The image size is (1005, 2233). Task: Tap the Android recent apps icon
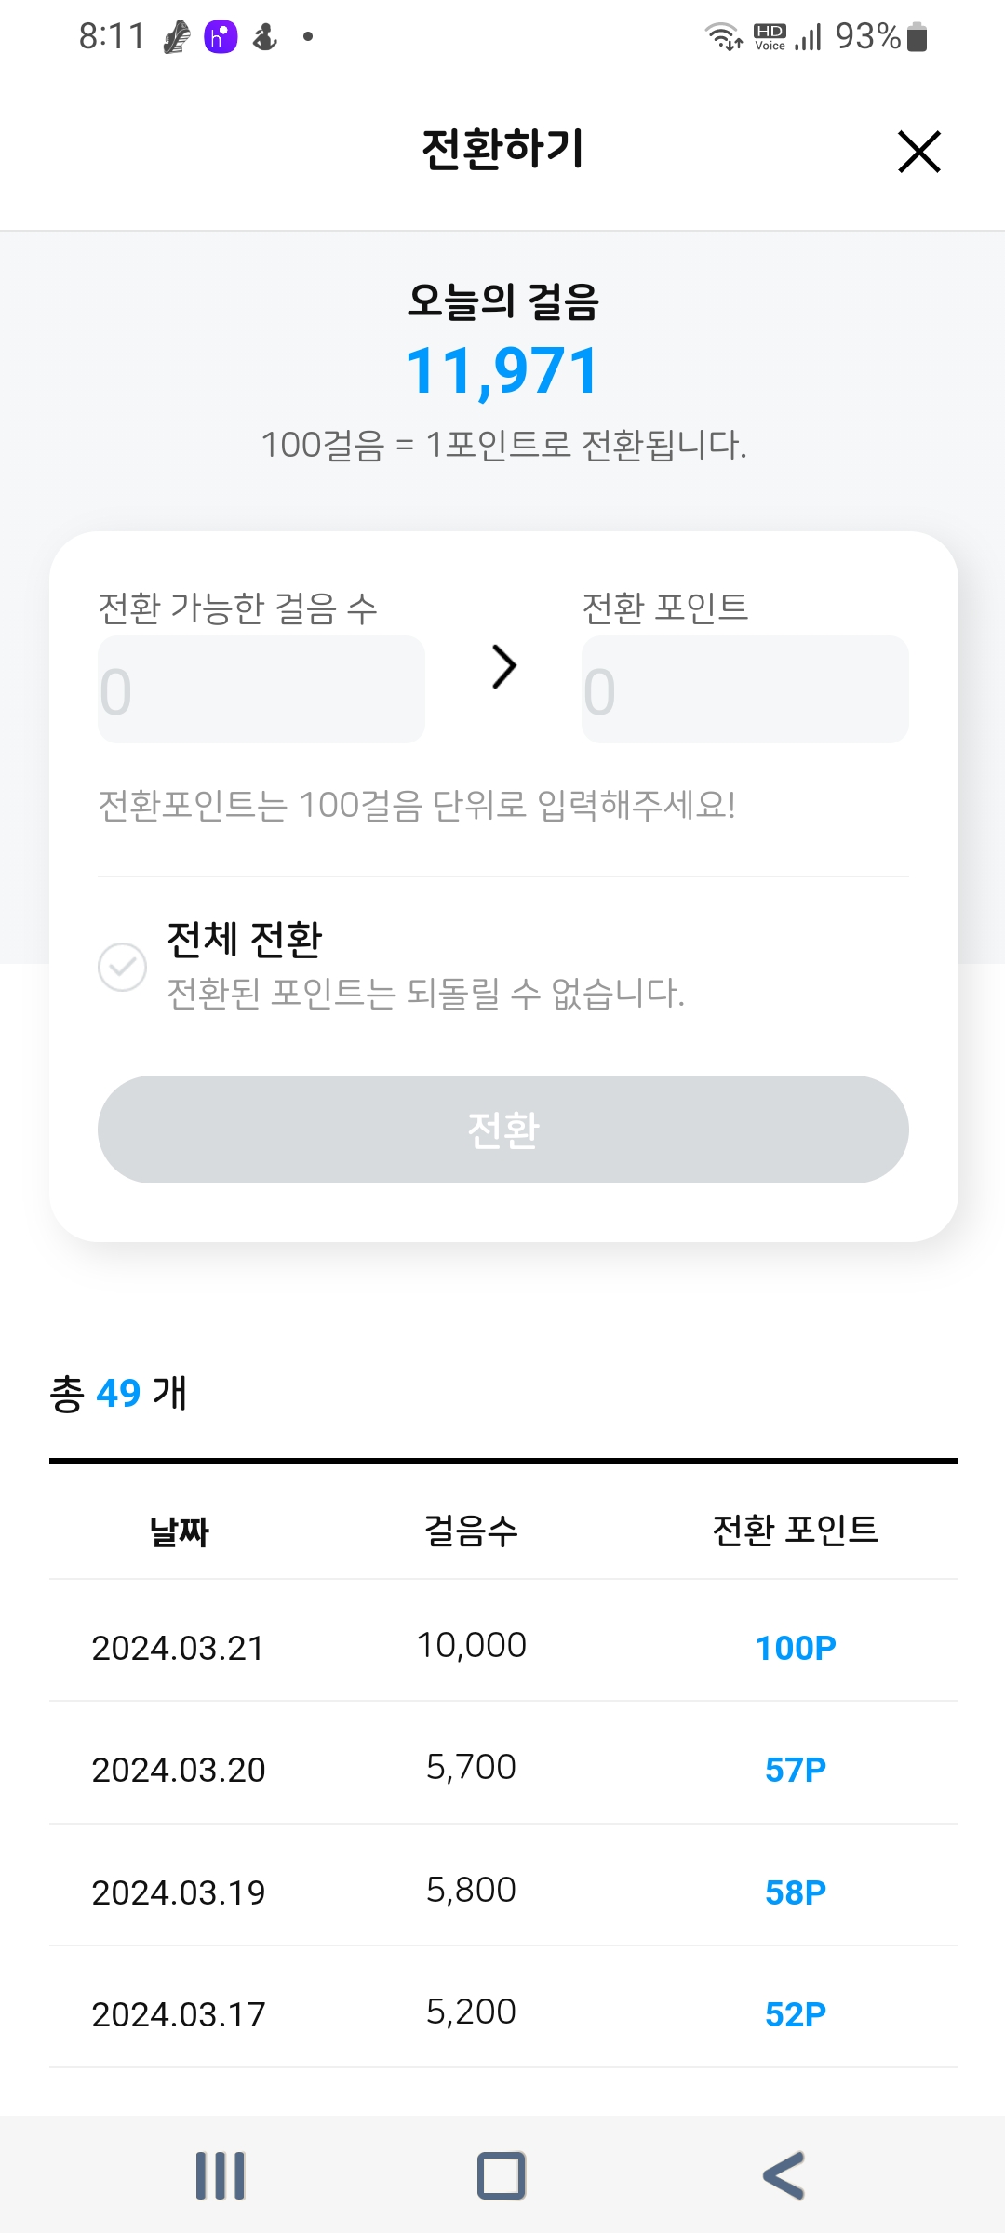point(221,2175)
